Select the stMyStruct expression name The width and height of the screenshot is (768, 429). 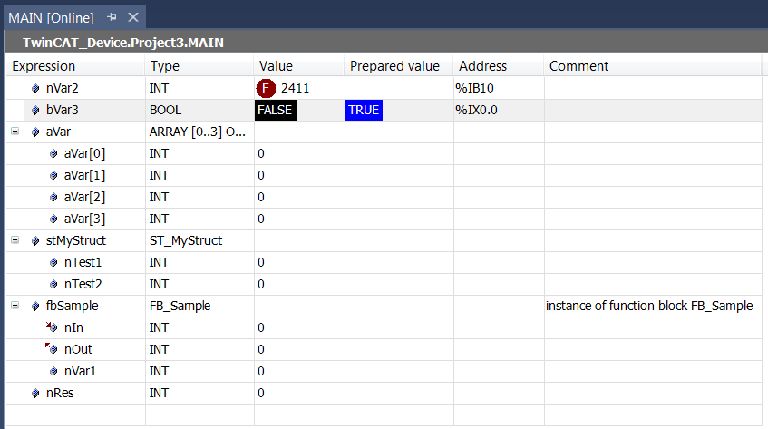(x=76, y=240)
